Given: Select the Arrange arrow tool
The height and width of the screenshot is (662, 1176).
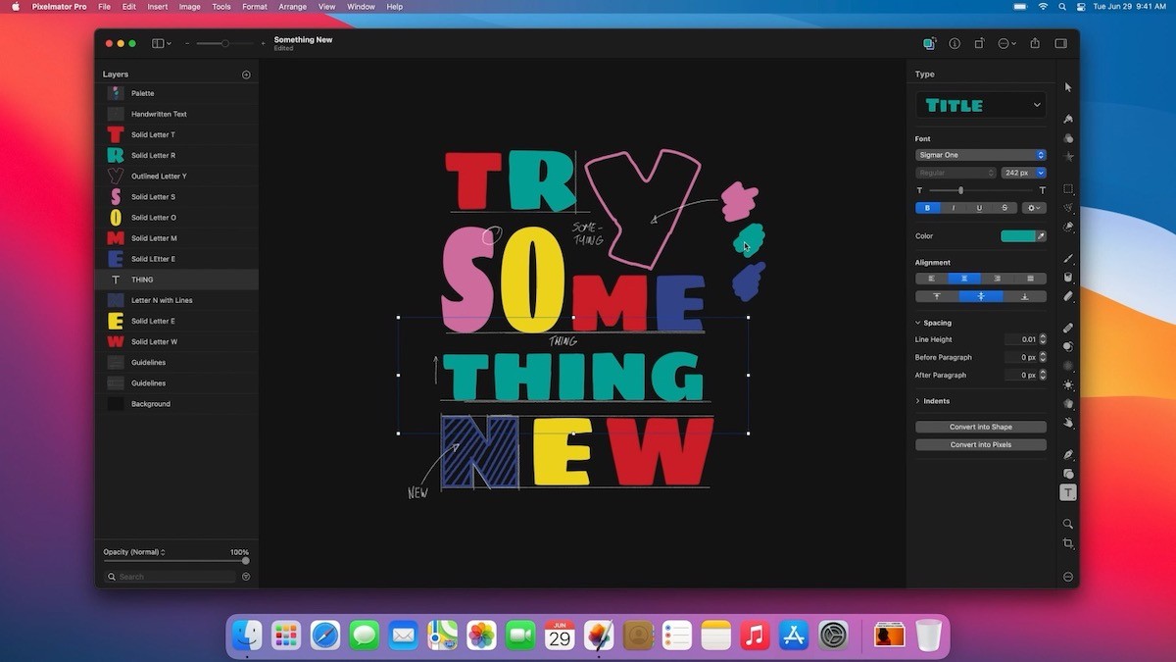Looking at the screenshot, I should coord(1068,87).
